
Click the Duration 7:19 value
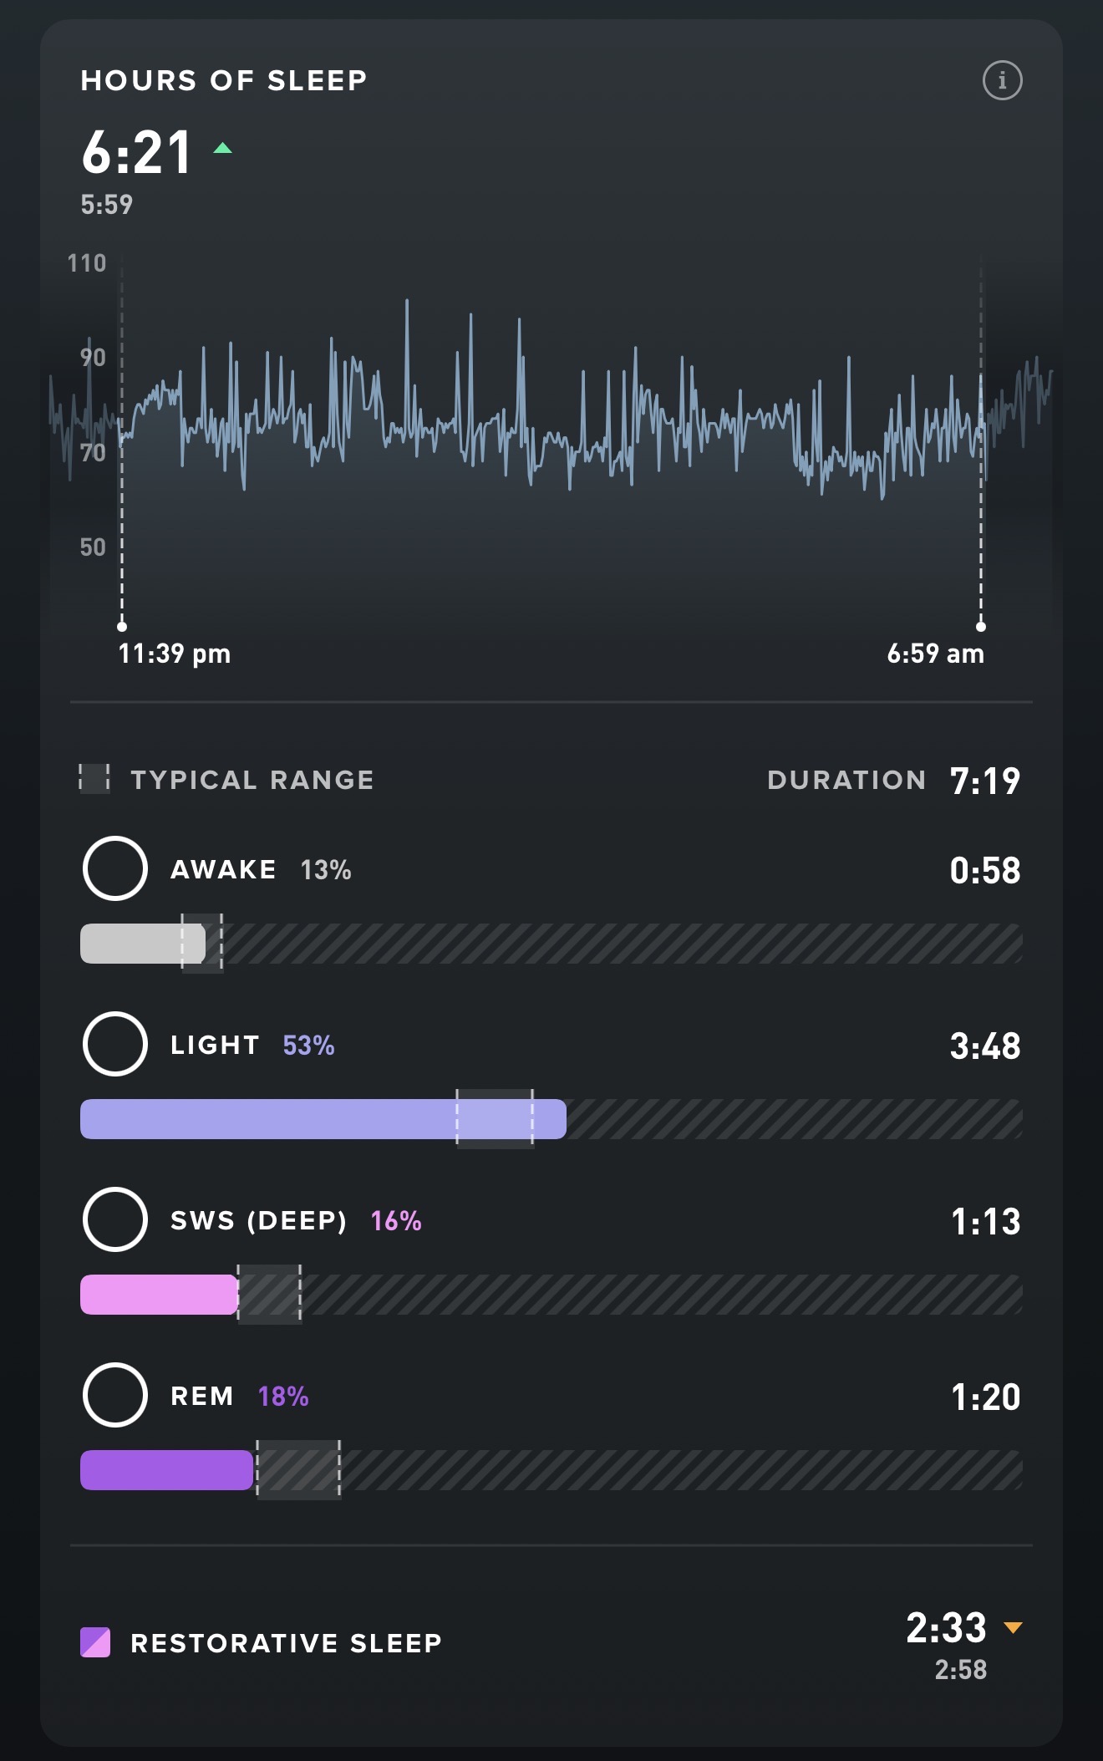tap(985, 781)
